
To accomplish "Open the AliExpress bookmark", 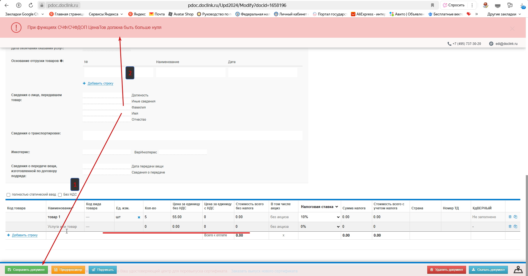I will 368,14.
